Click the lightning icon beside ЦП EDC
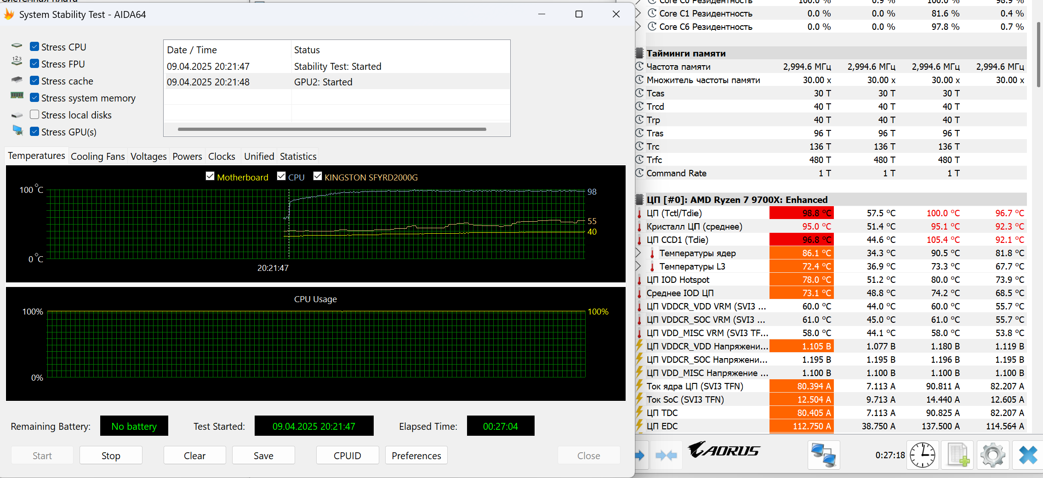 point(639,425)
